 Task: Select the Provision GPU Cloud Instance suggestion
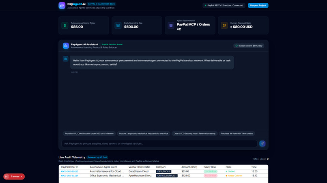(x=89, y=134)
